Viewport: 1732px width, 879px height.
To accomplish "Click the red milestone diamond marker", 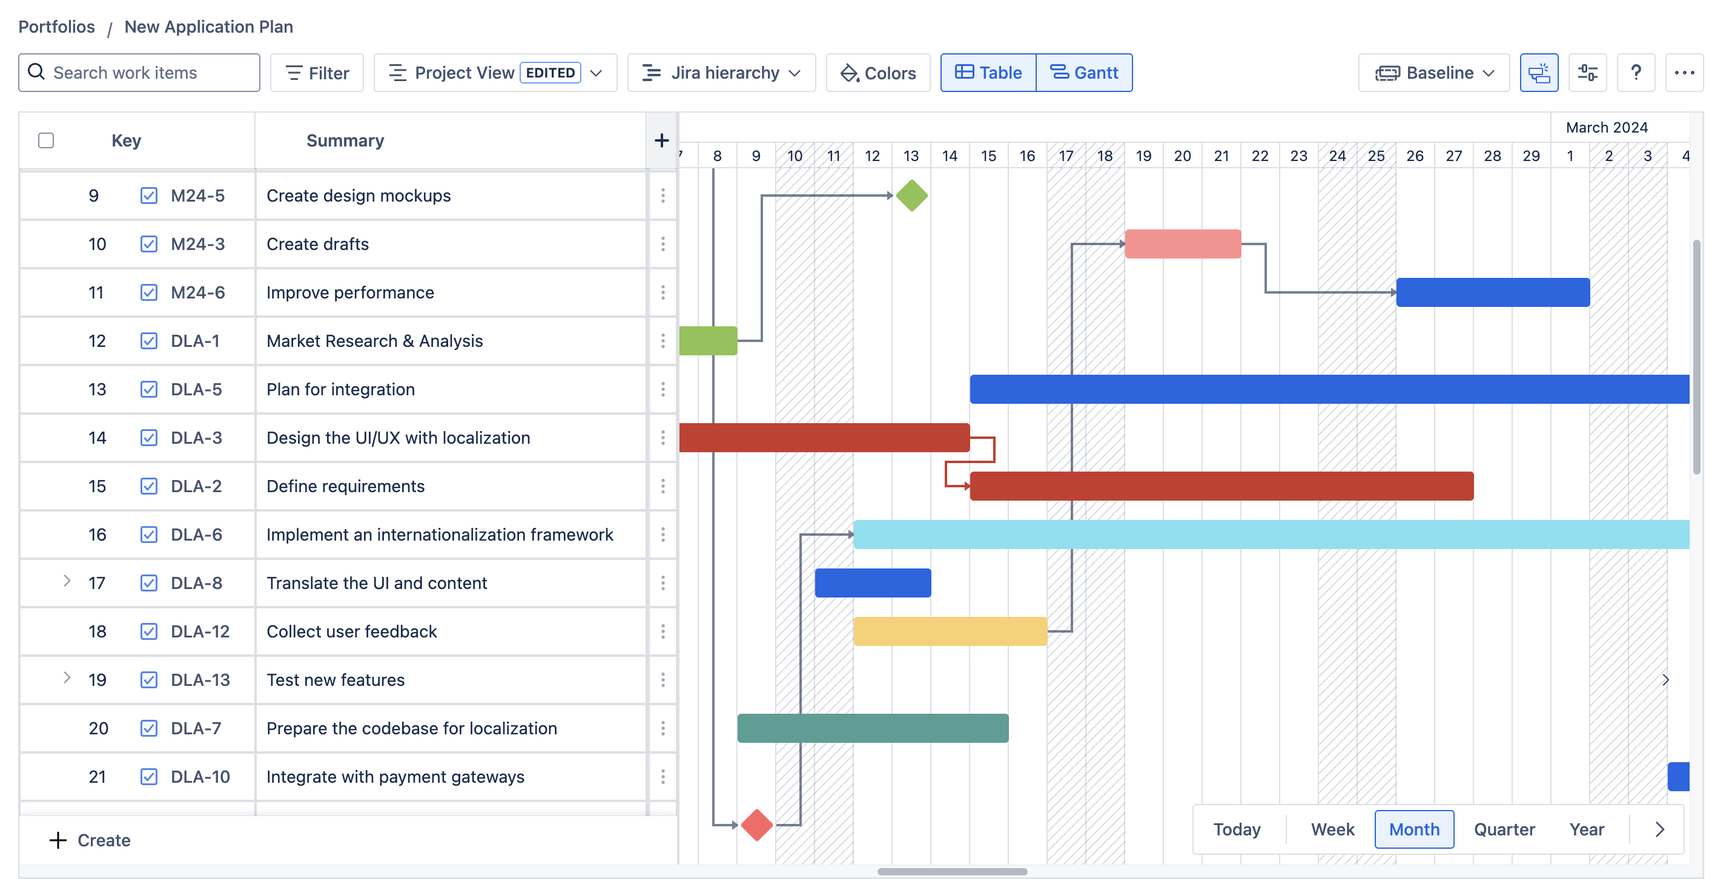I will click(x=756, y=825).
